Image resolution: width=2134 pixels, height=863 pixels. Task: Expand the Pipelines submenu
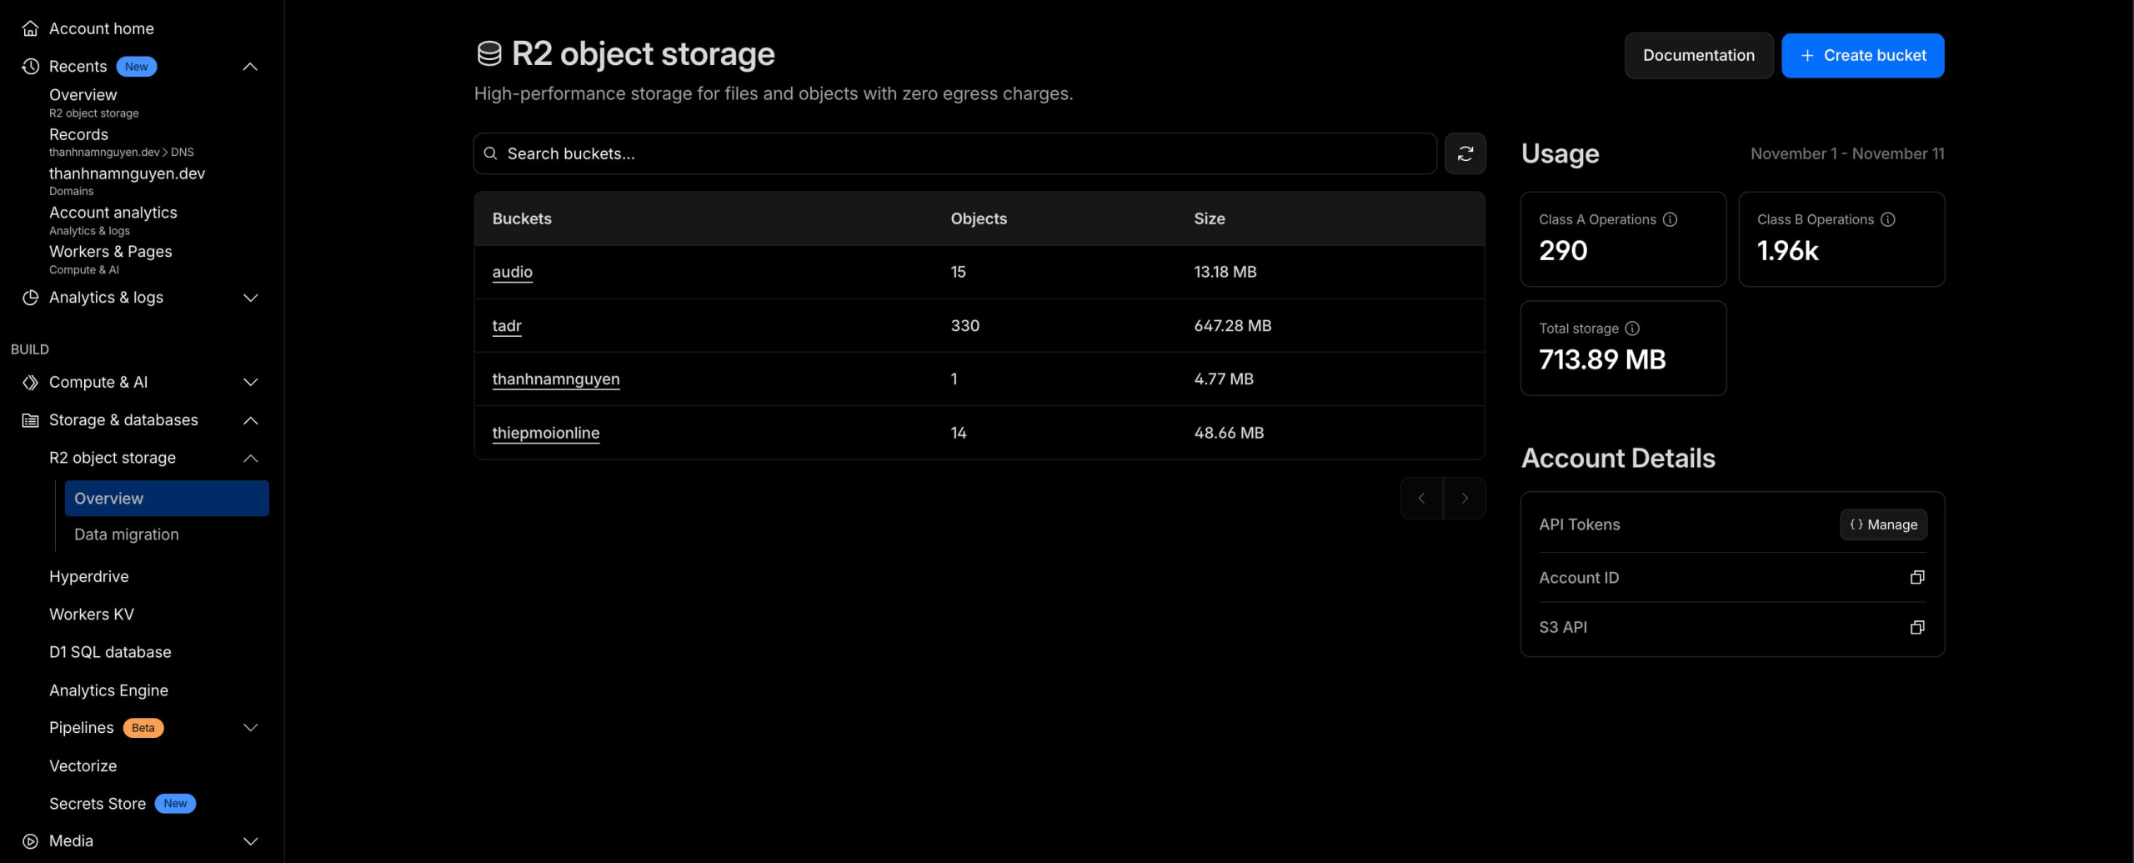(x=250, y=728)
